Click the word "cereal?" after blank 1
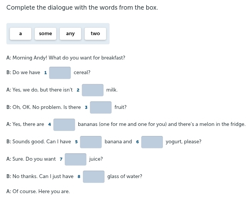The image size is (250, 197). point(82,73)
